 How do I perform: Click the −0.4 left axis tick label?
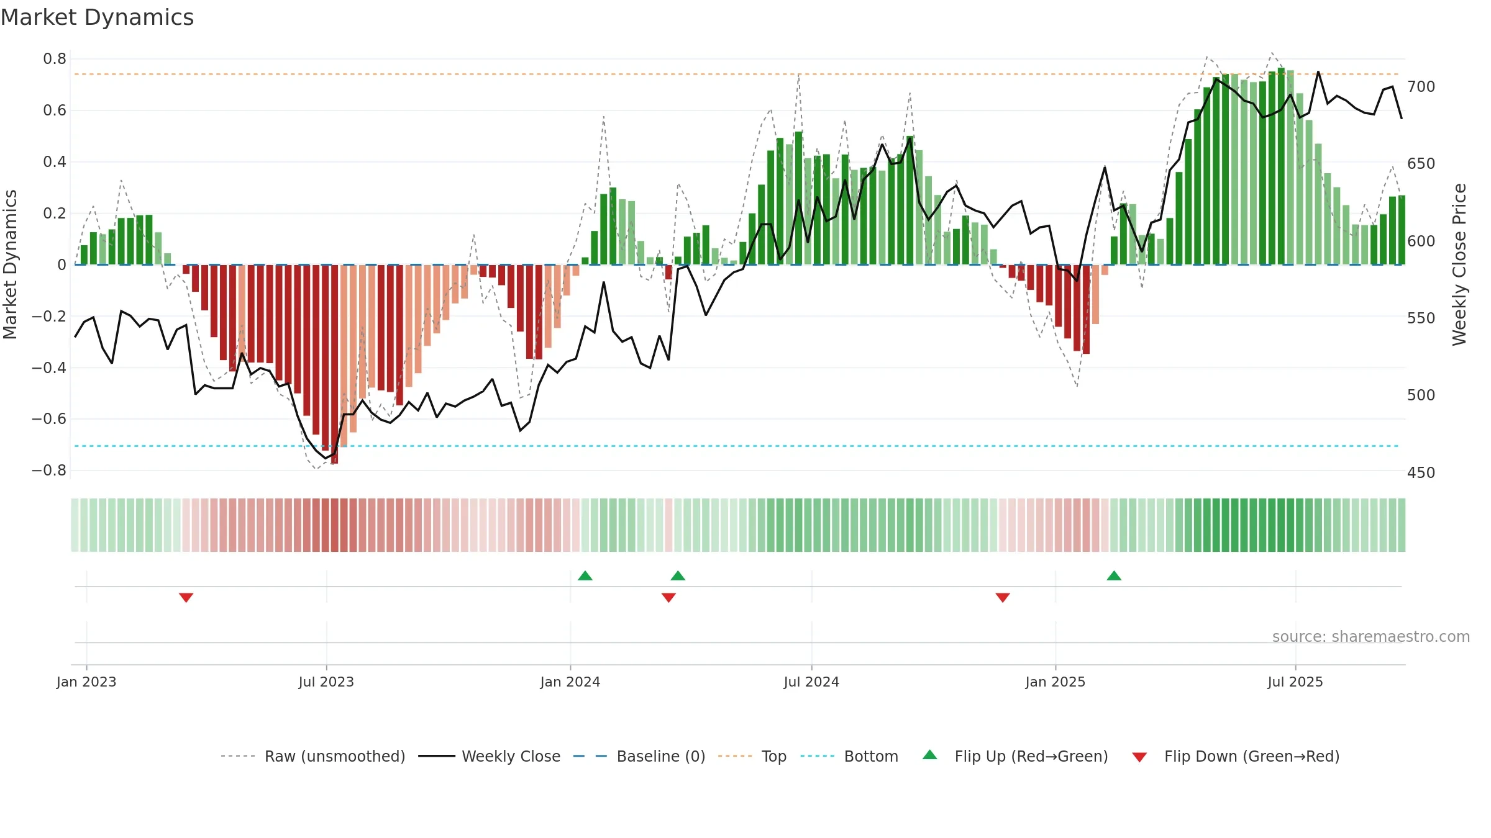coord(49,367)
